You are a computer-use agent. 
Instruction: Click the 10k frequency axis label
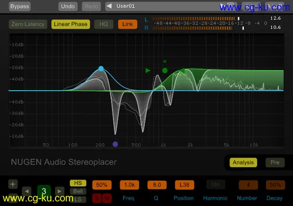pos(254,145)
